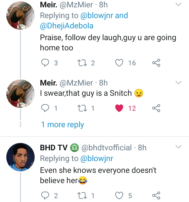The width and height of the screenshot is (189, 202).
Task: Open options chevron on first Meir tweet
Action: 178,5
